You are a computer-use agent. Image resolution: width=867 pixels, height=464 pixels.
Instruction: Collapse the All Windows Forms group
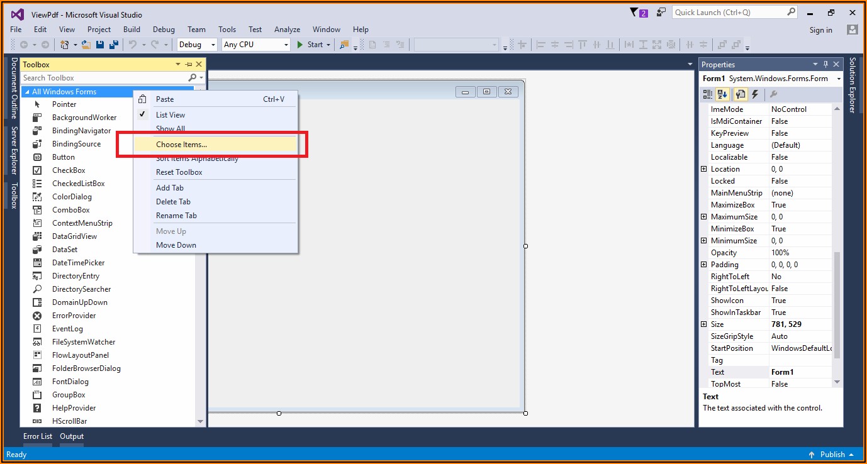tap(27, 92)
